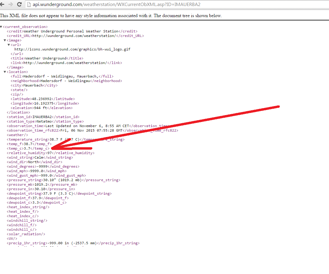The height and width of the screenshot is (274, 329).
Task: Click the wind_gust_mph -999.0 line
Action: click(x=46, y=175)
